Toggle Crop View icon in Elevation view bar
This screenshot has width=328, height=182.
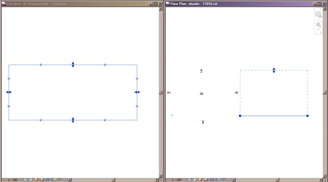coord(48,180)
